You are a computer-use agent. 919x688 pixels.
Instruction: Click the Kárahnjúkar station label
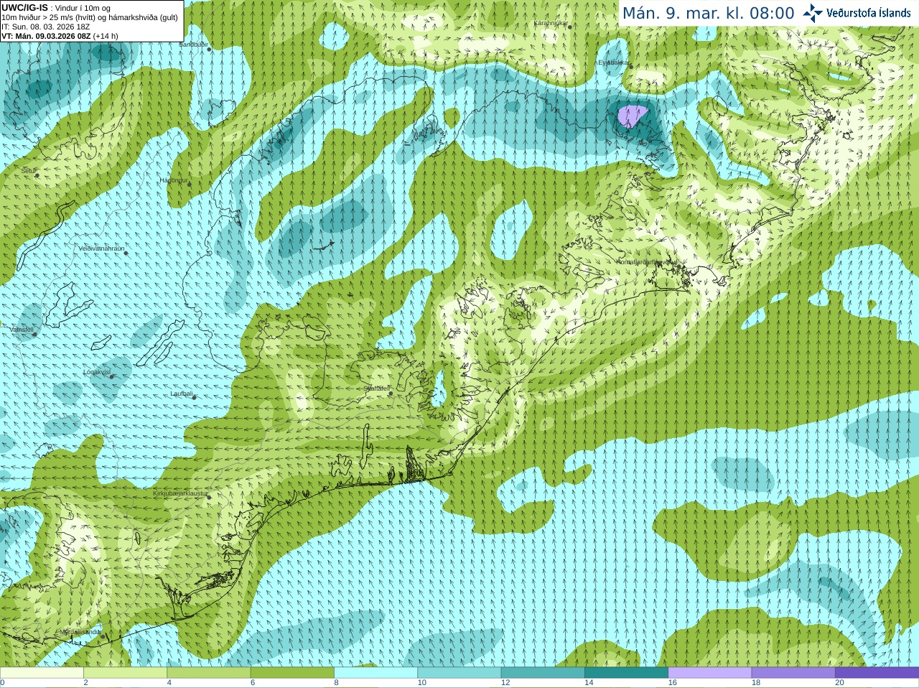pyautogui.click(x=551, y=24)
